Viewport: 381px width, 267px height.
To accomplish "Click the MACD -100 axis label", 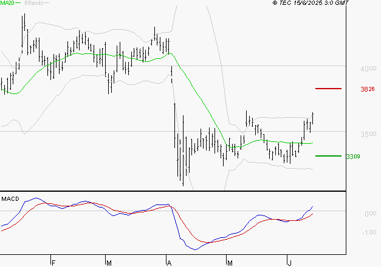I will [369, 233].
